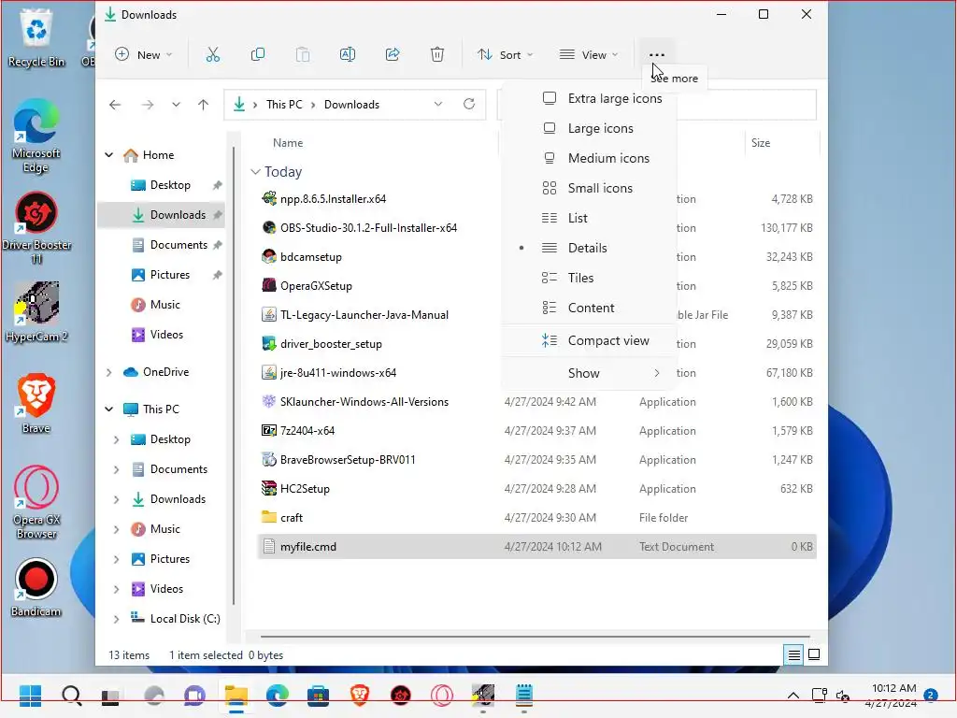The width and height of the screenshot is (957, 718).
Task: Open Brave browser from taskbar
Action: [x=360, y=696]
